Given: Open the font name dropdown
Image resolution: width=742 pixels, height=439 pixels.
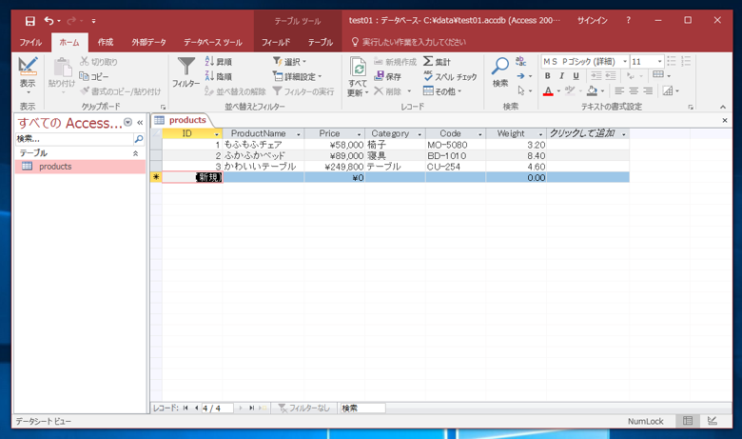Looking at the screenshot, I should (625, 62).
